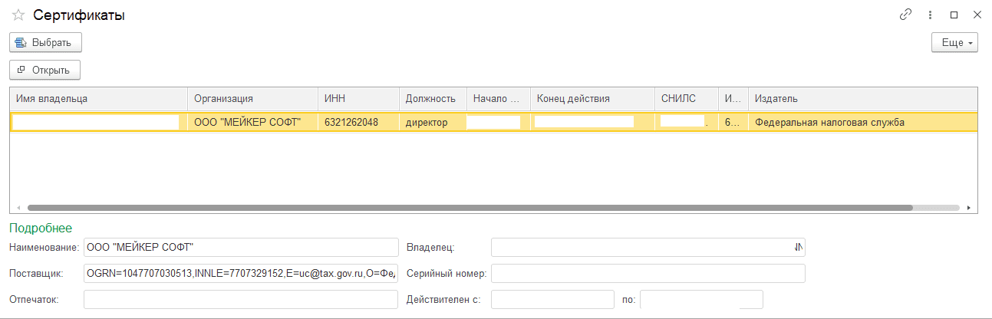This screenshot has width=992, height=319.
Task: Copy link using chain icon
Action: (x=905, y=15)
